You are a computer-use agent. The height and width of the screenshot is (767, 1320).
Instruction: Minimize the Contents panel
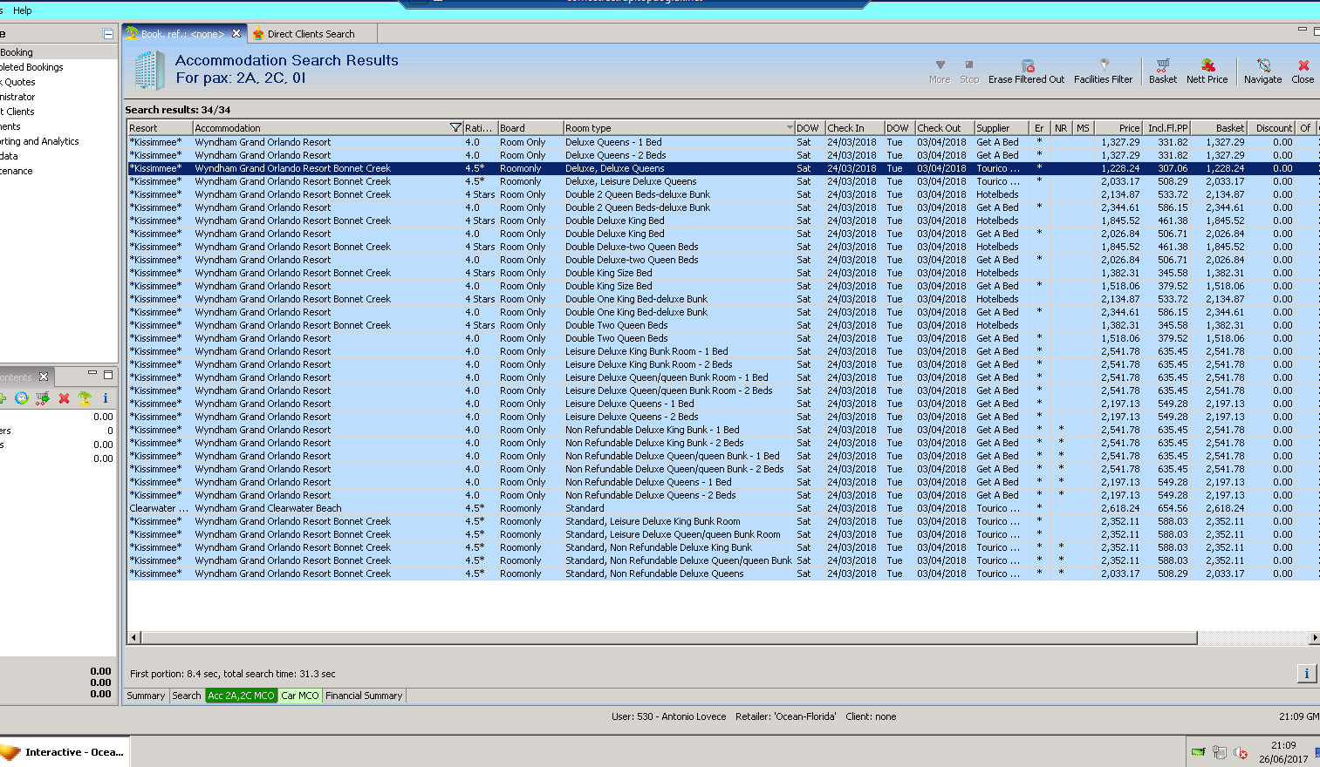[x=92, y=374]
